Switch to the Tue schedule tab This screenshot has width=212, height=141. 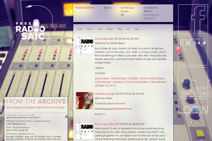click(x=100, y=29)
